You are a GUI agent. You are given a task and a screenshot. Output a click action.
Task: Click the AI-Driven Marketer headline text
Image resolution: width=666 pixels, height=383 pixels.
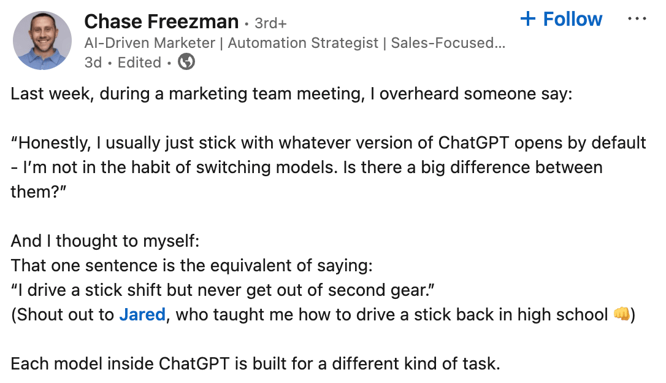[294, 43]
